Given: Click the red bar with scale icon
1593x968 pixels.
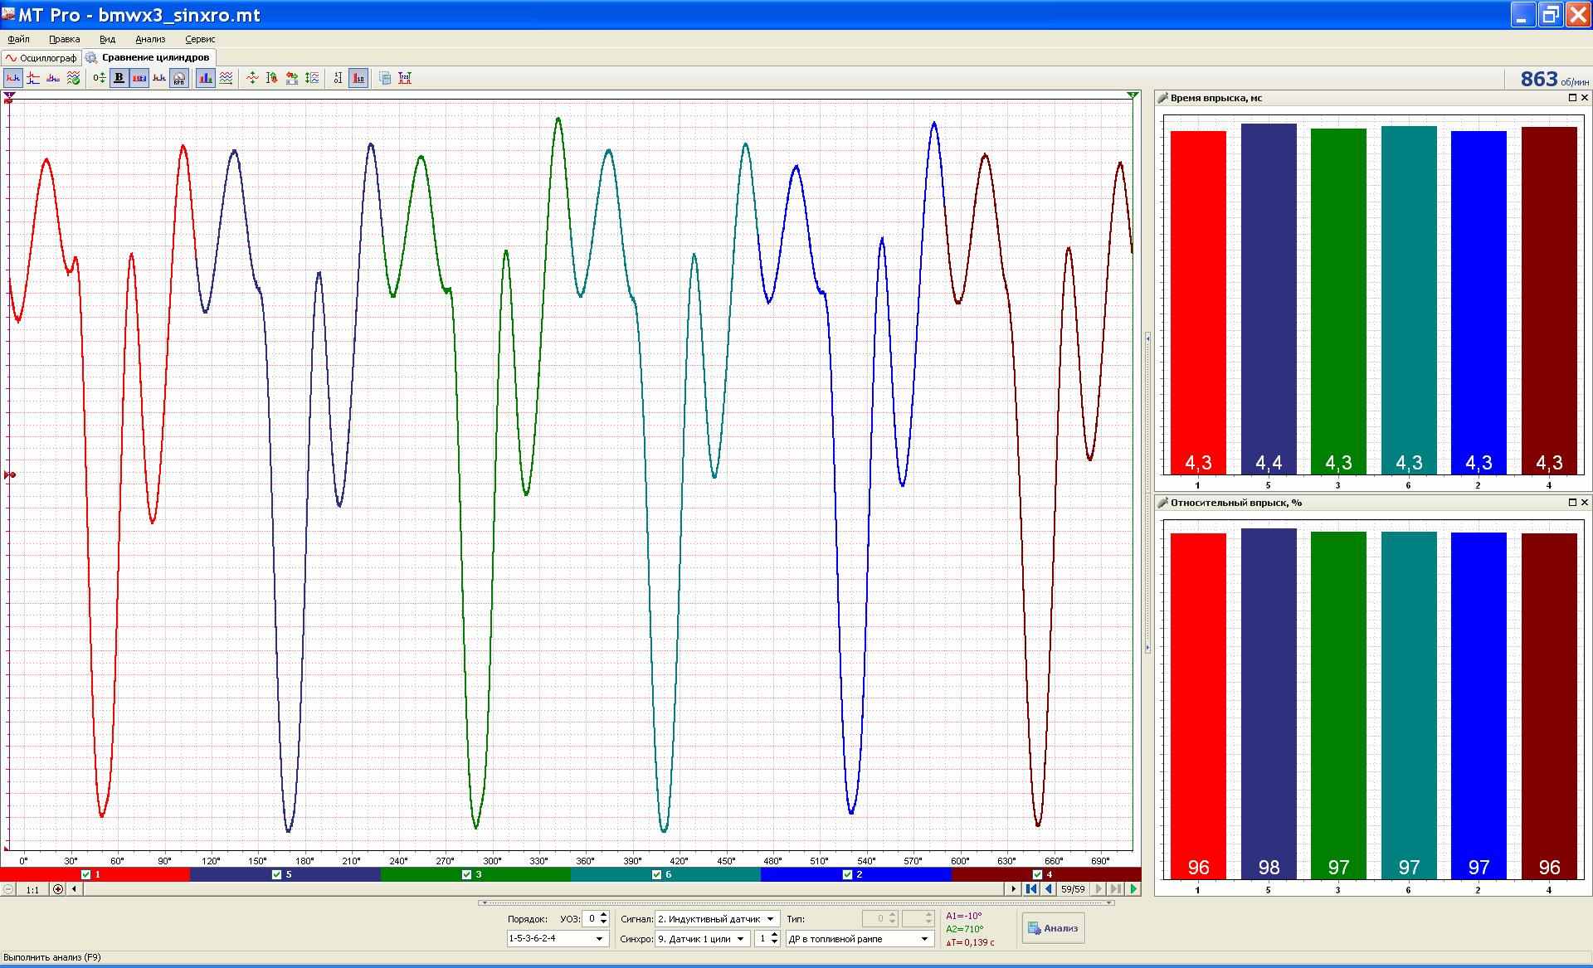Looking at the screenshot, I should point(358,78).
